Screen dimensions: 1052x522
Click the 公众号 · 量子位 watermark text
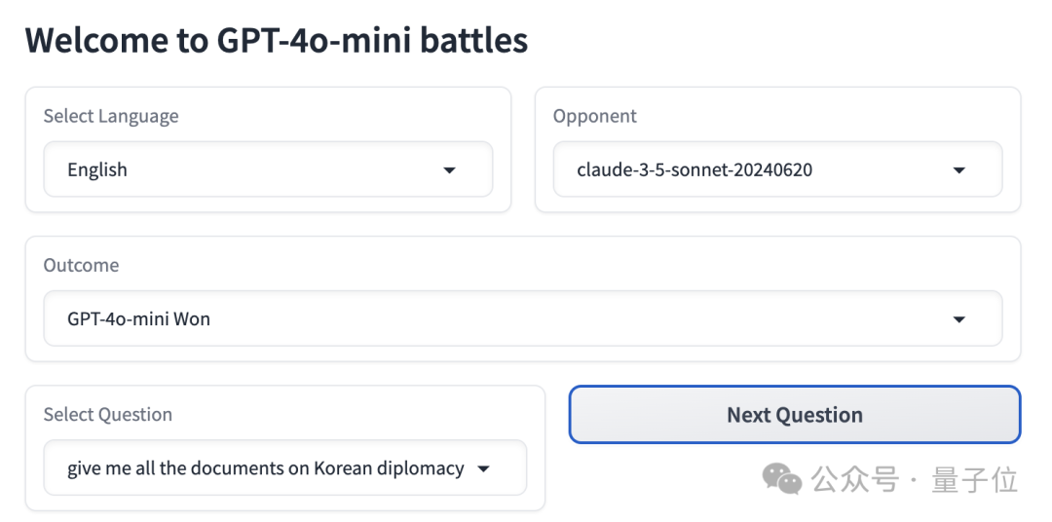(x=915, y=480)
